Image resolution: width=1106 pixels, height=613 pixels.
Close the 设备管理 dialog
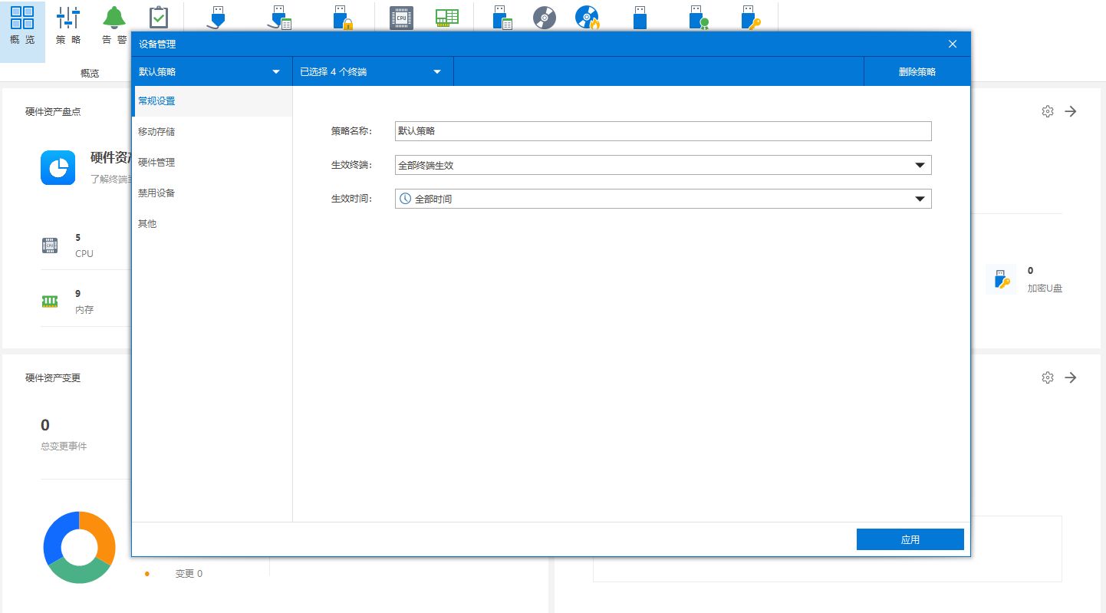click(x=953, y=44)
